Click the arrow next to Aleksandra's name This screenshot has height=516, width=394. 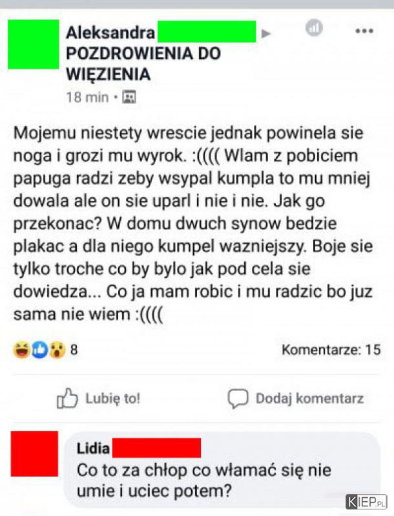point(266,34)
